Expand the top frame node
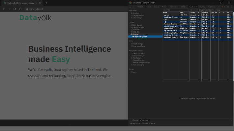234x131 pixels. point(130,72)
